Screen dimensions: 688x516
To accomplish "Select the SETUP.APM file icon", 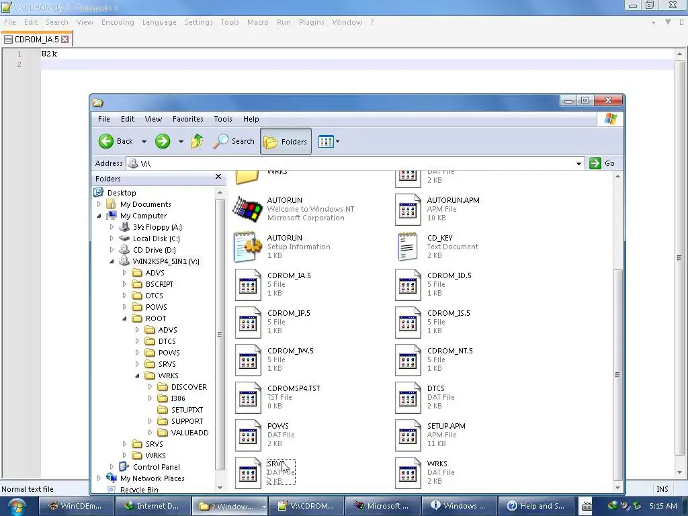I will [x=408, y=435].
